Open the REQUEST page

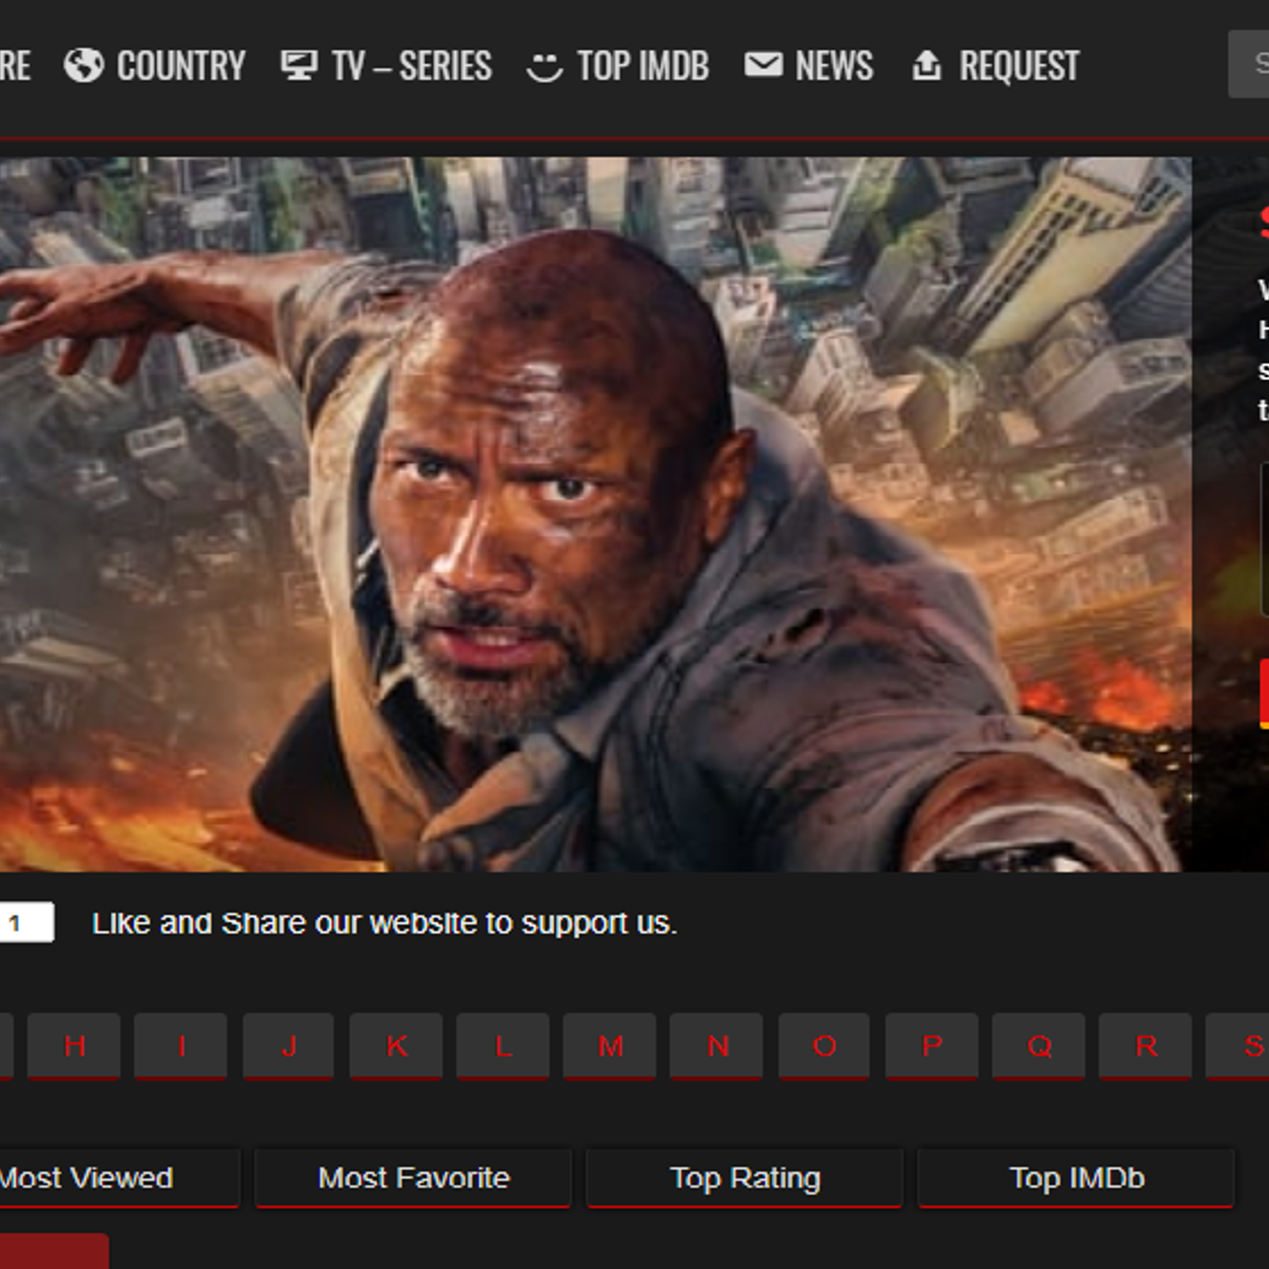(1019, 66)
